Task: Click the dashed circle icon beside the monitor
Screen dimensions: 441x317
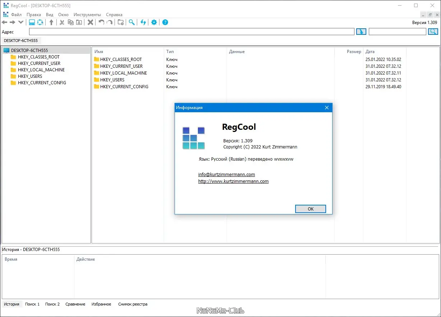Action: pos(40,22)
